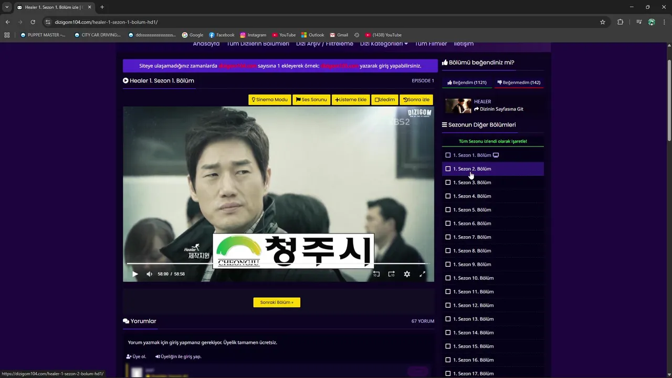Check the 1. Sezon 1. Bölüm checkbox
This screenshot has width=672, height=378.
pos(448,155)
